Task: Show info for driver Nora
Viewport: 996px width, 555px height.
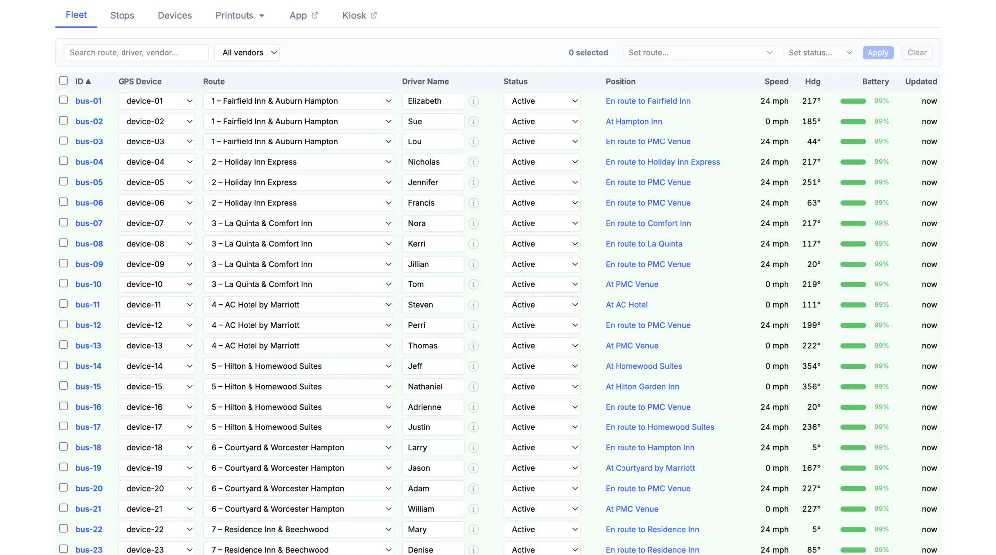Action: (x=473, y=223)
